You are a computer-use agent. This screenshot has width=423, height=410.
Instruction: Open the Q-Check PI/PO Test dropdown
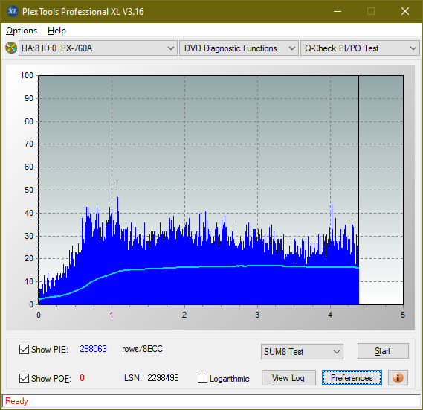[x=360, y=48]
